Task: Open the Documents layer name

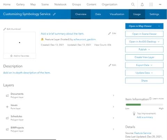Action: coord(17,94)
